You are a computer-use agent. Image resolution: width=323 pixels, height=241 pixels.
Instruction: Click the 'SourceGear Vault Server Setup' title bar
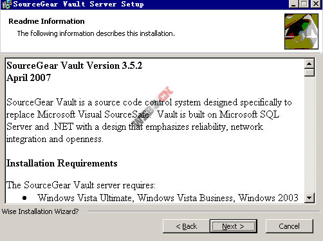pyautogui.click(x=150, y=4)
